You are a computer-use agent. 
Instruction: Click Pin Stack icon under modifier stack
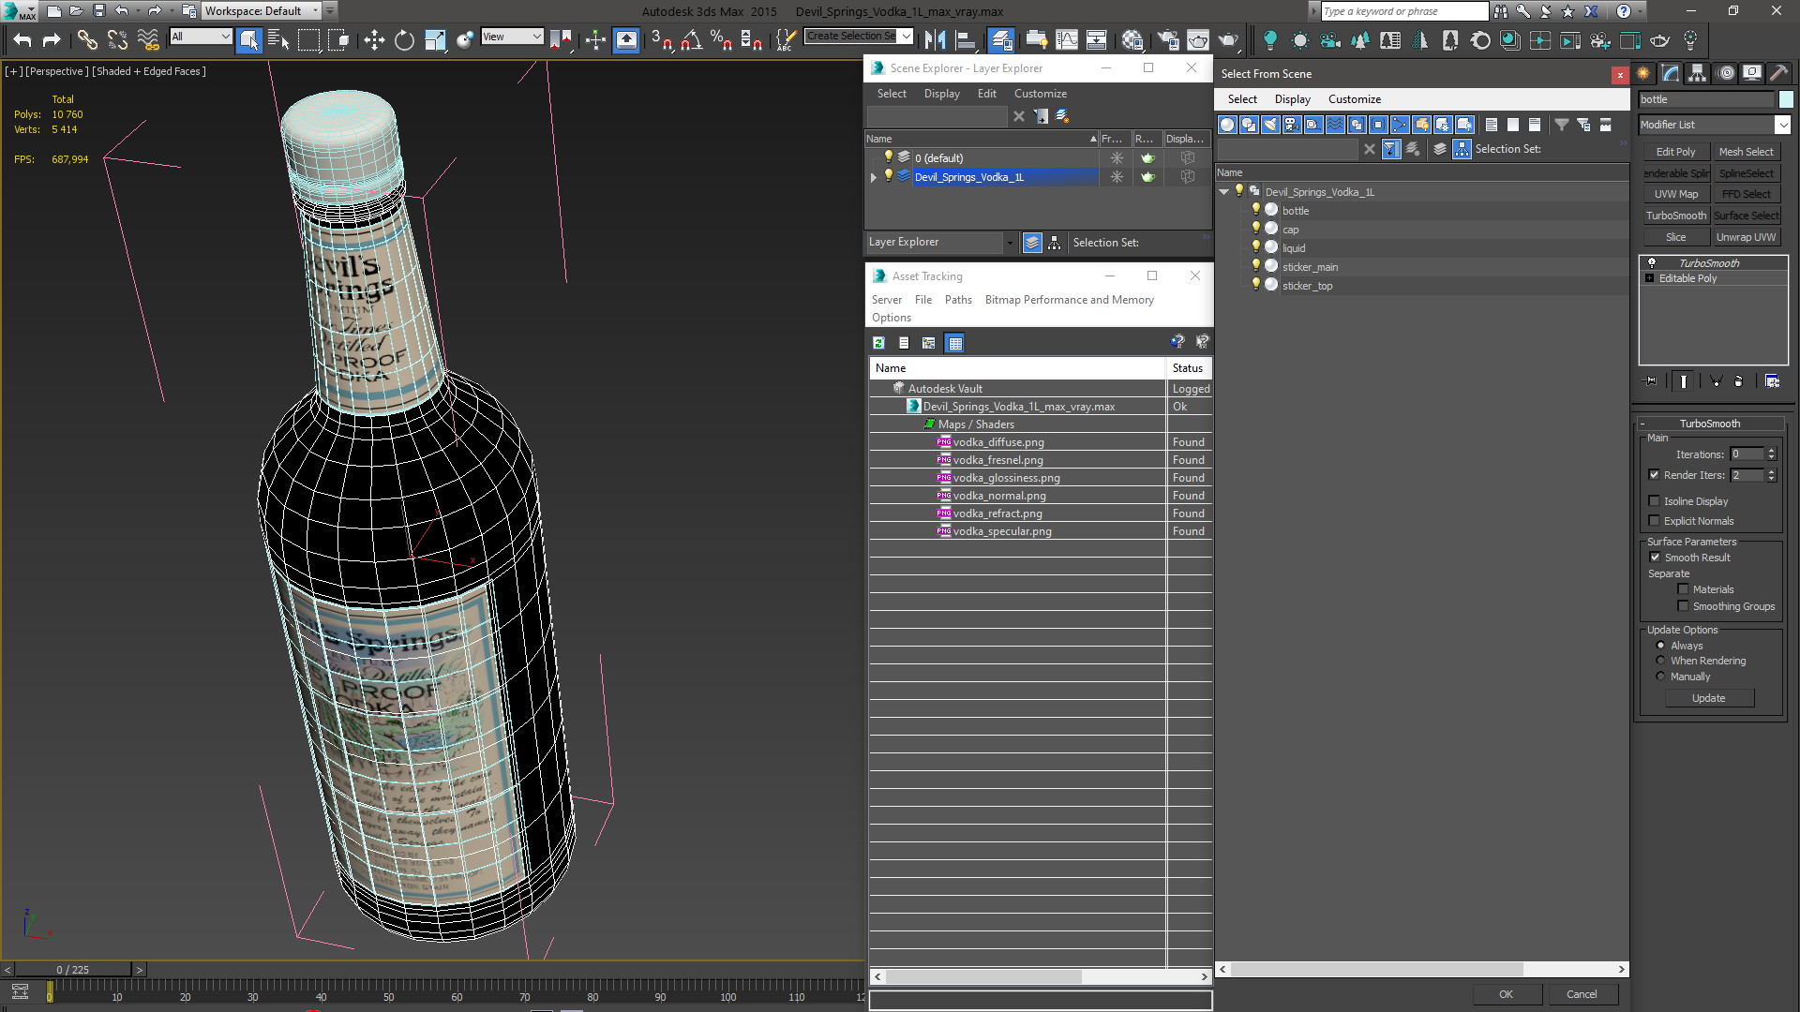click(x=1651, y=381)
